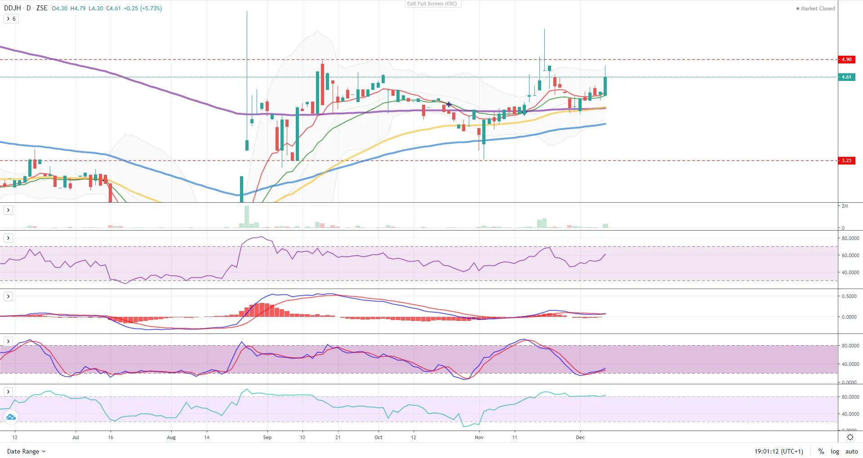Click the 19:01:12 (UTC+1) timezone button

[778, 451]
